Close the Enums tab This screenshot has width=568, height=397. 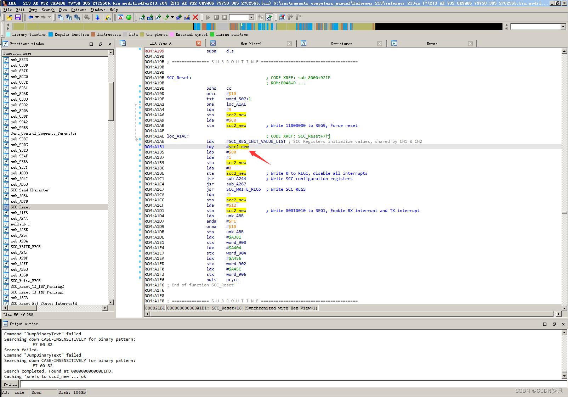[470, 44]
